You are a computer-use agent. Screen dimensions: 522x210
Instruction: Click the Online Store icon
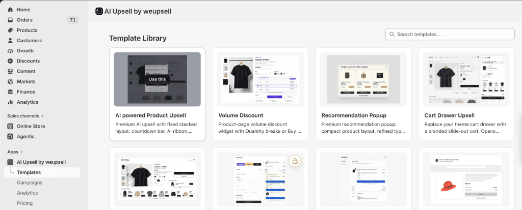click(x=10, y=126)
